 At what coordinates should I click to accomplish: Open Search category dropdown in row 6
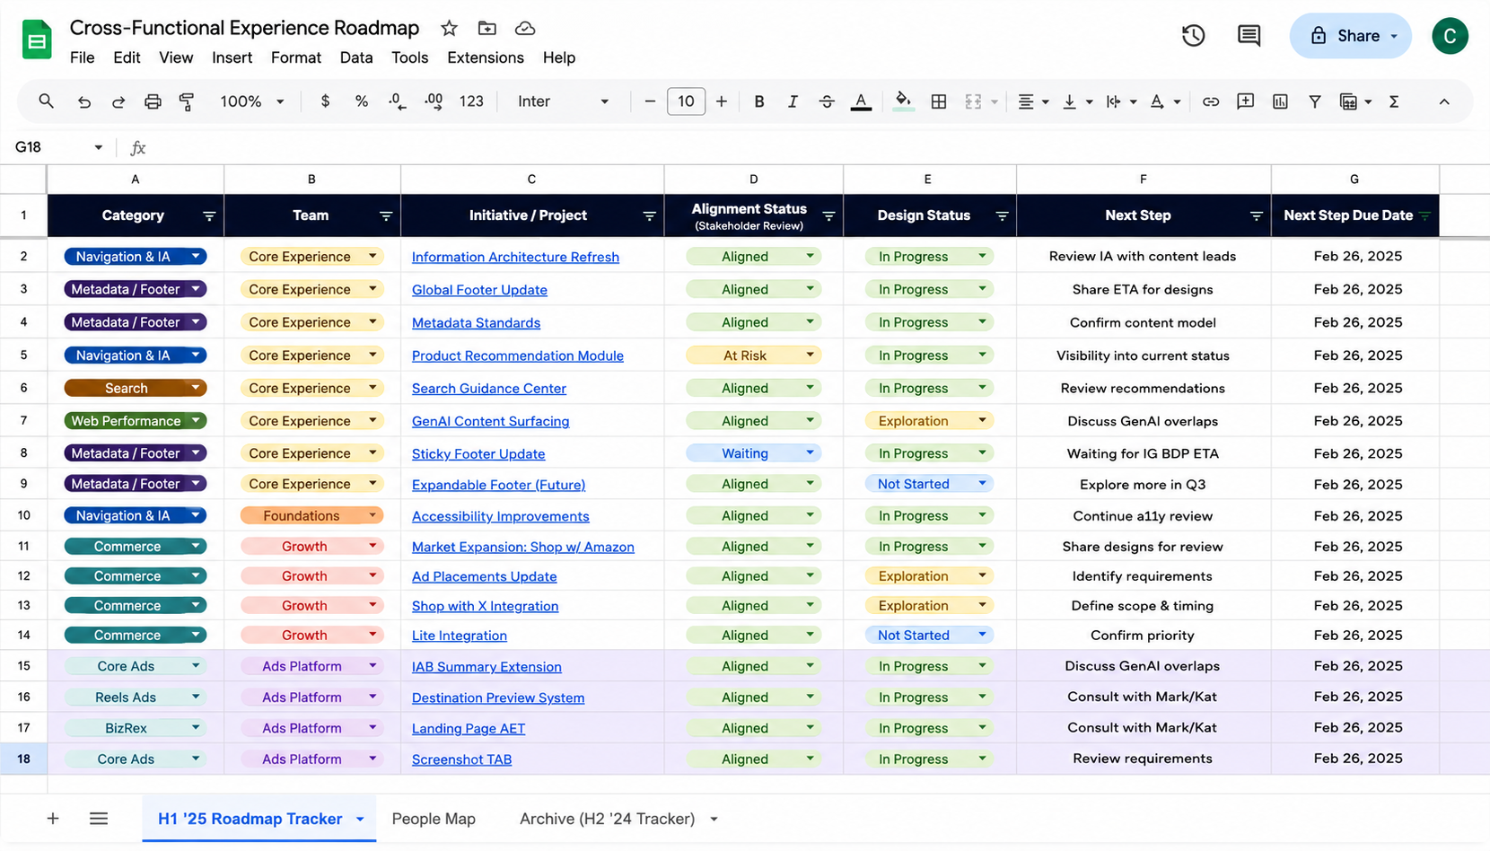coord(195,388)
